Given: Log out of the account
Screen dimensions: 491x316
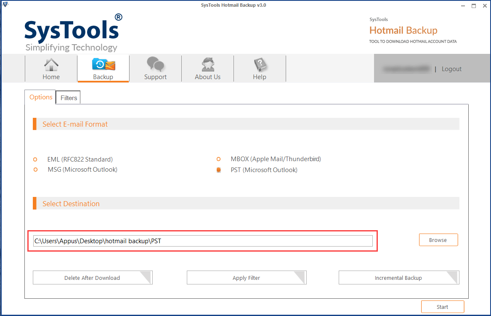Looking at the screenshot, I should coord(451,69).
